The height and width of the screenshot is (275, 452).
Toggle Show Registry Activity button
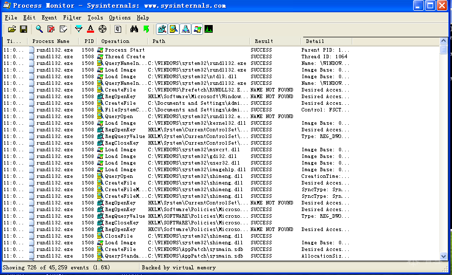click(x=162, y=29)
